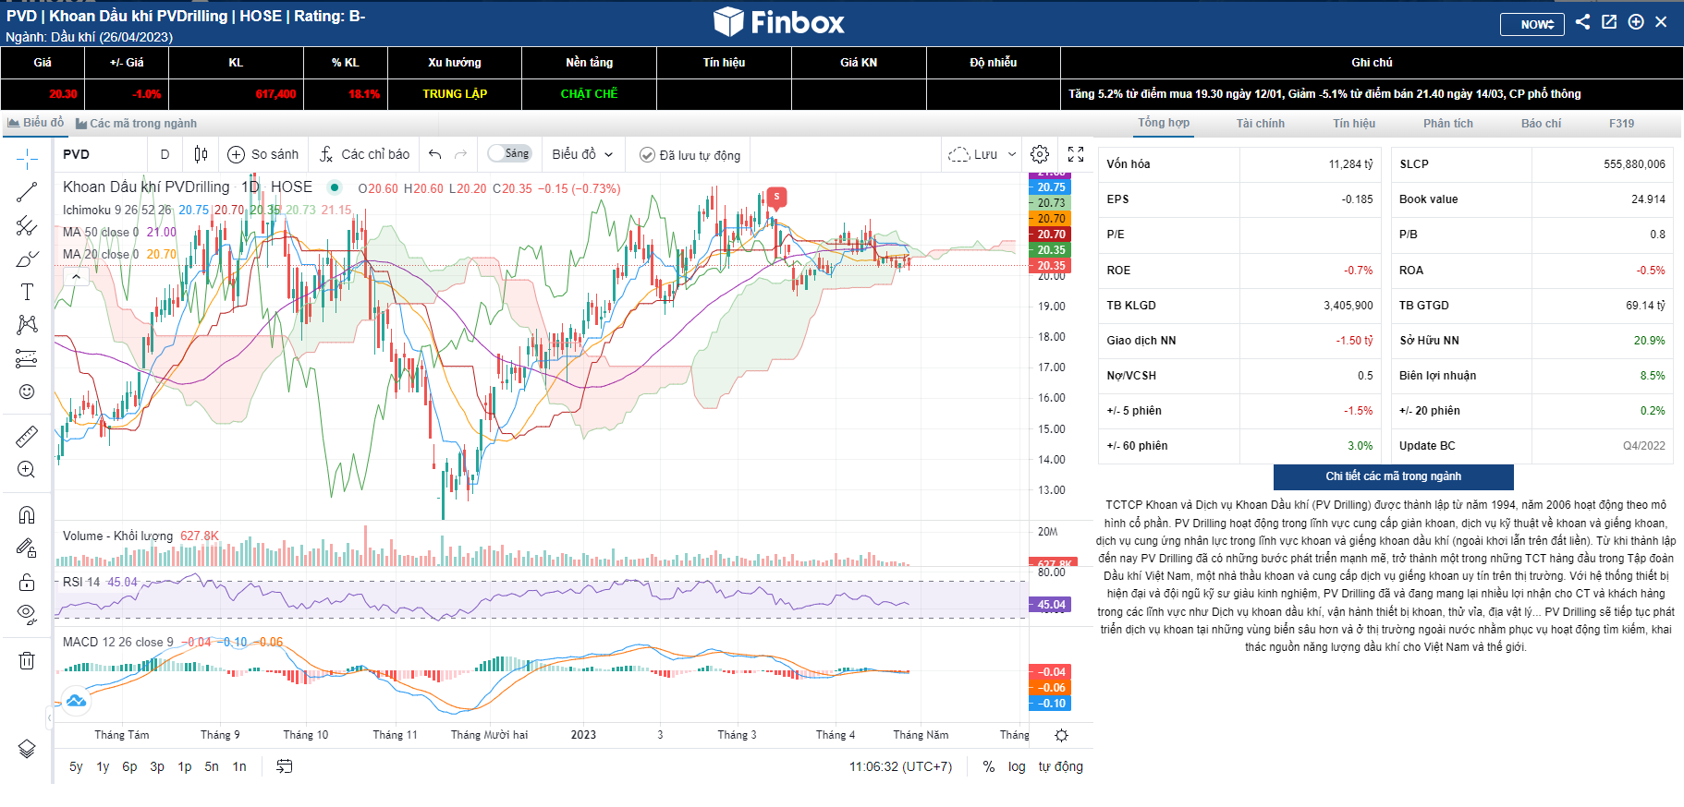The image size is (1684, 807).
Task: Set chart range to 1n
Action: pyautogui.click(x=239, y=766)
